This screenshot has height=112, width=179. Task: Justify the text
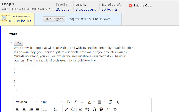pyautogui.click(x=38, y=109)
